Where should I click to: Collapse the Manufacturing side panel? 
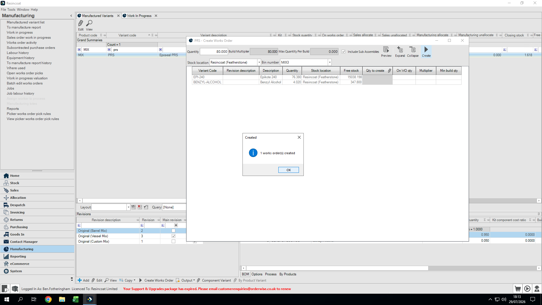pos(71,16)
